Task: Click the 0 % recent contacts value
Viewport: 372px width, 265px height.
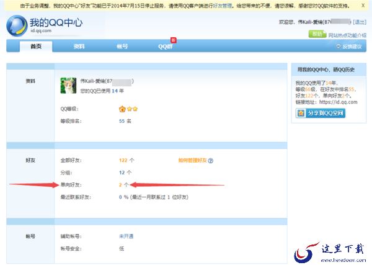Action: pos(123,197)
